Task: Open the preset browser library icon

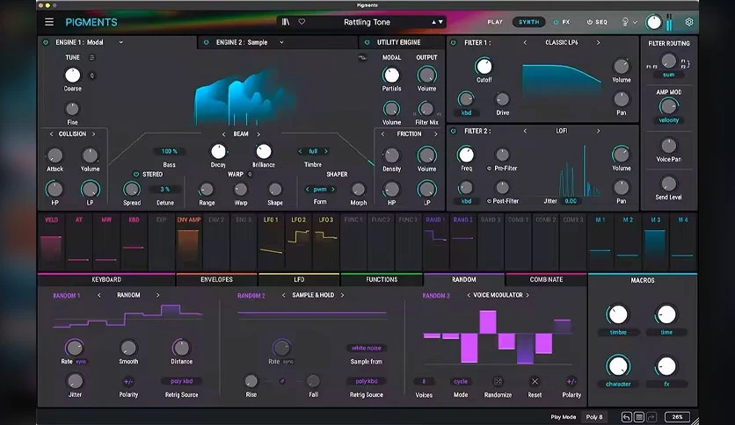Action: point(286,22)
